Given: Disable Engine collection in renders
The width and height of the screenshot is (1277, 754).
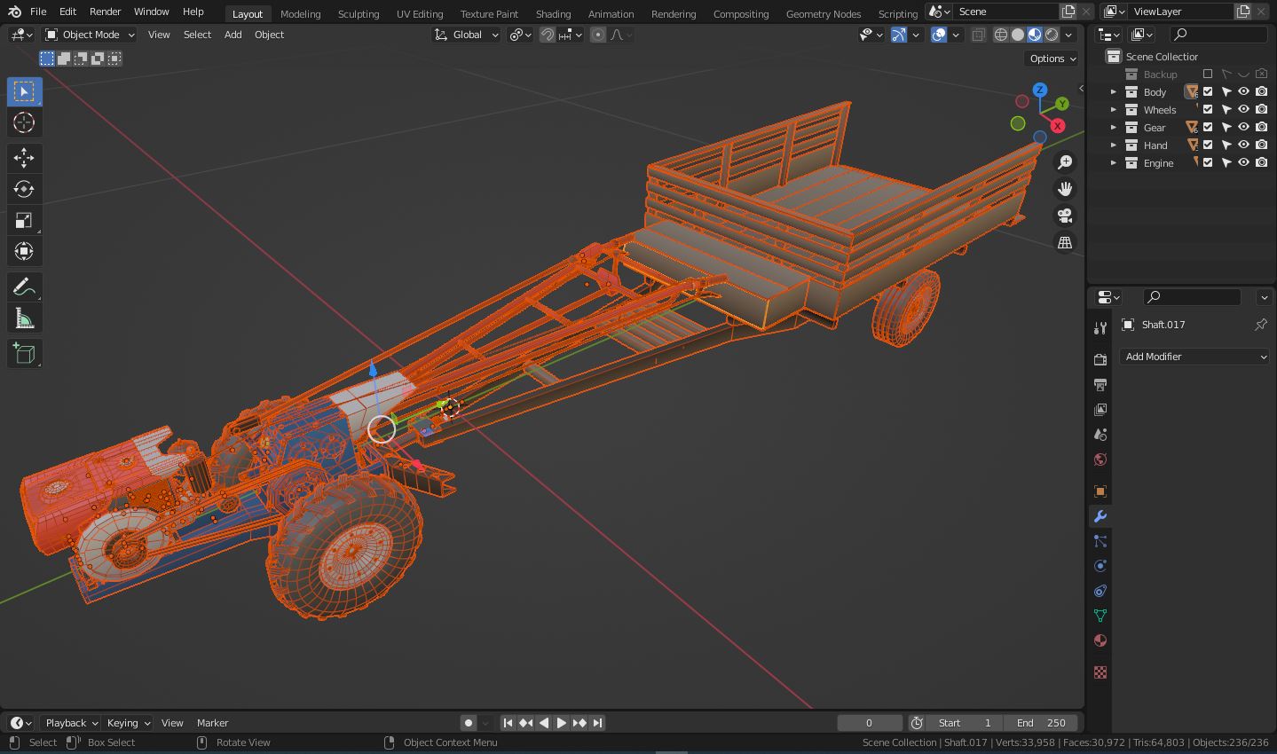Looking at the screenshot, I should [1261, 162].
